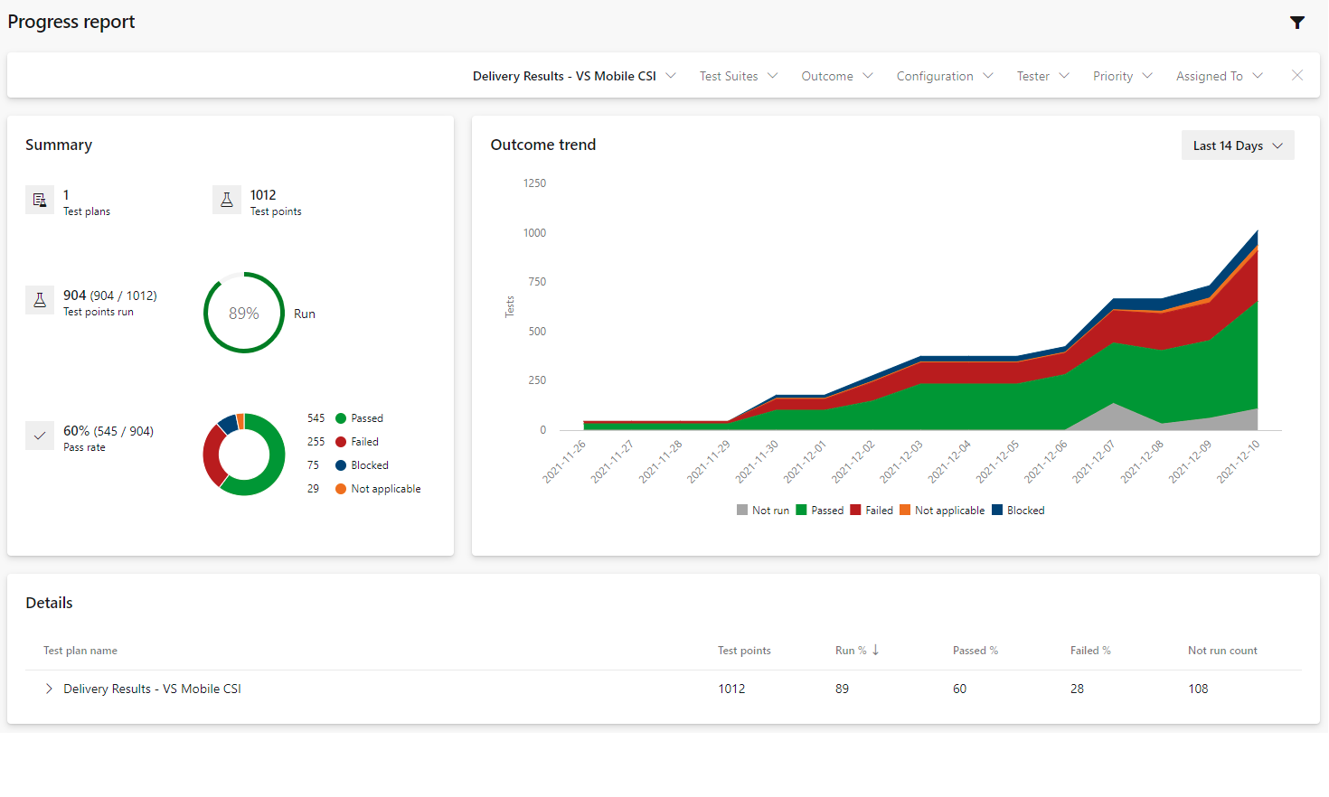Open the Test Suites filter dropdown
This screenshot has height=797, width=1329.
point(738,76)
